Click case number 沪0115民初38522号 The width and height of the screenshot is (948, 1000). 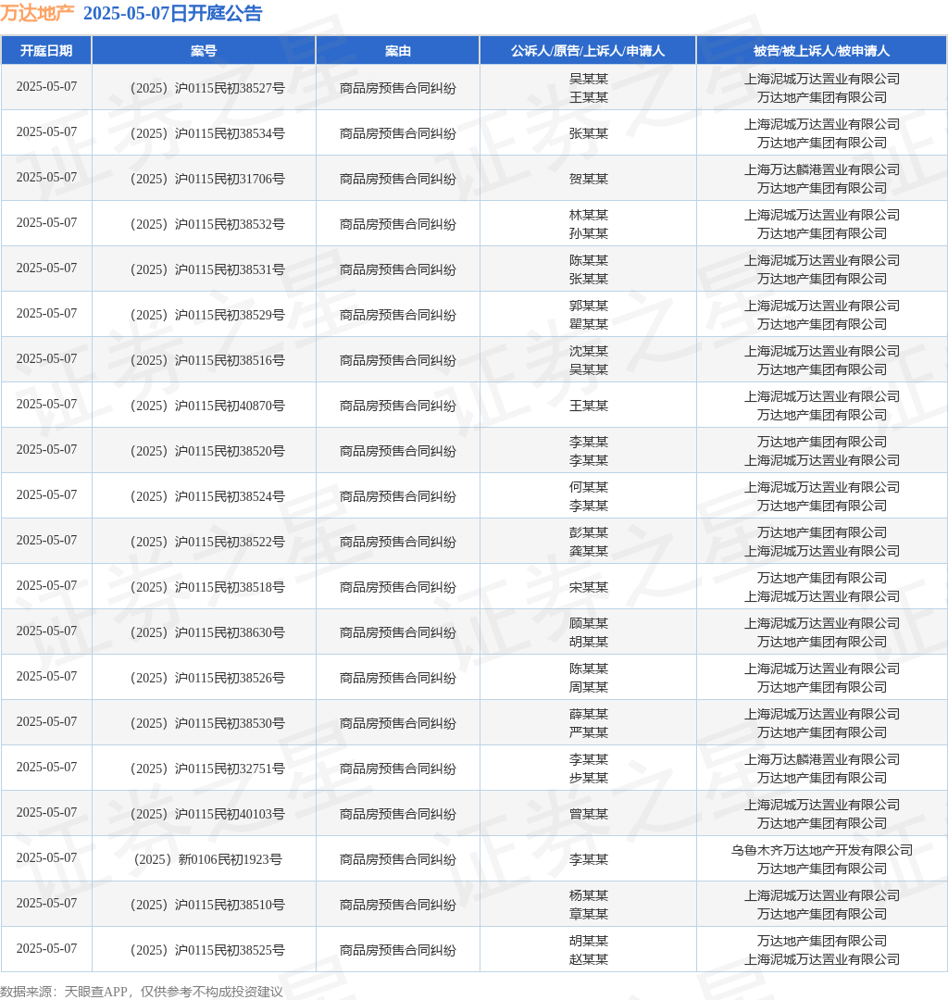tap(207, 542)
